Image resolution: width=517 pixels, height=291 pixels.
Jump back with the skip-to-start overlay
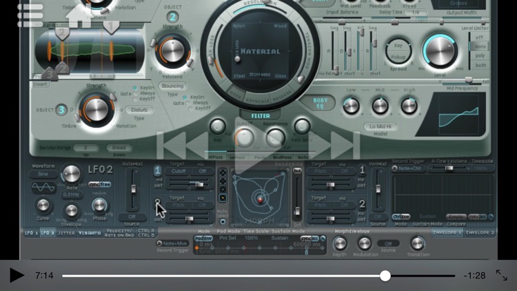coord(183,145)
